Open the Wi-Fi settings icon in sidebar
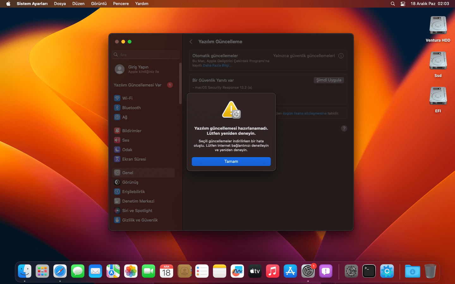The width and height of the screenshot is (455, 284). [x=117, y=98]
